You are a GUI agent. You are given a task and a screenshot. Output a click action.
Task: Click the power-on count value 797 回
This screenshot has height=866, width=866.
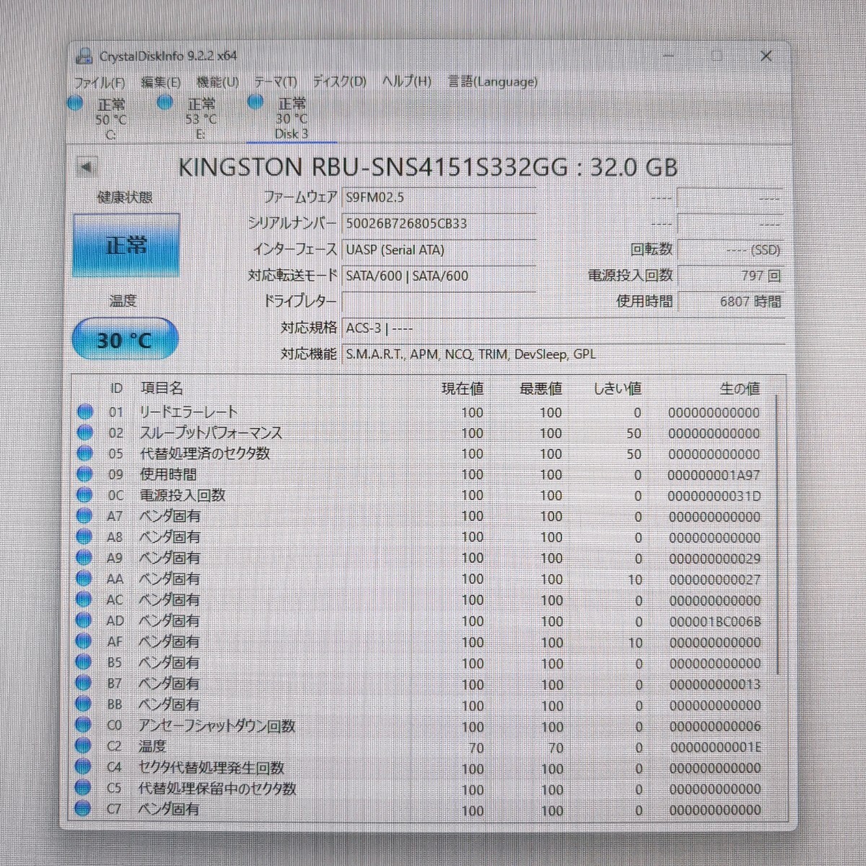[x=730, y=276]
